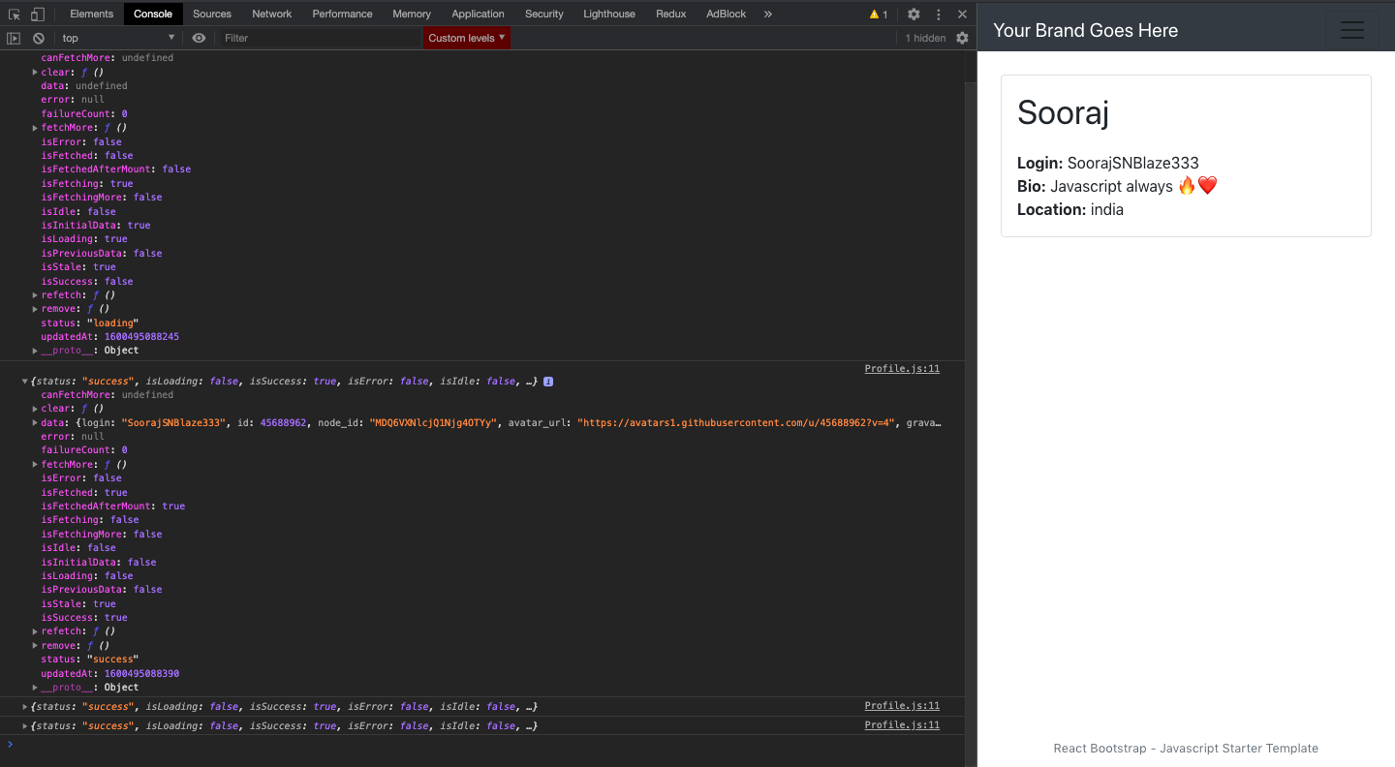The image size is (1395, 767).
Task: Open the console settings gear
Action: tap(962, 38)
